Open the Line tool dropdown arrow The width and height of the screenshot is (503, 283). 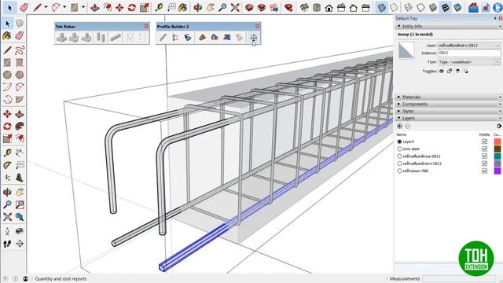click(46, 7)
